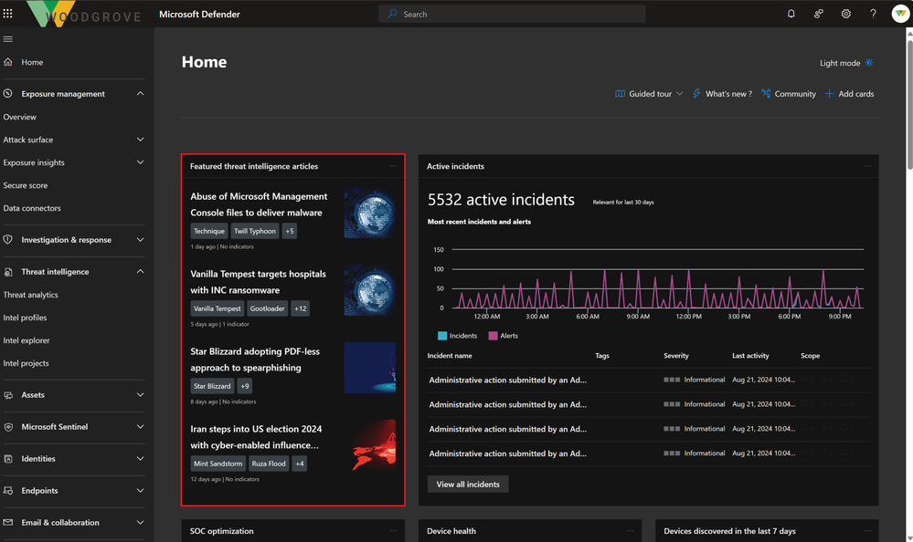This screenshot has width=913, height=542.
Task: Open Threat analytics in the sidebar
Action: click(x=31, y=294)
